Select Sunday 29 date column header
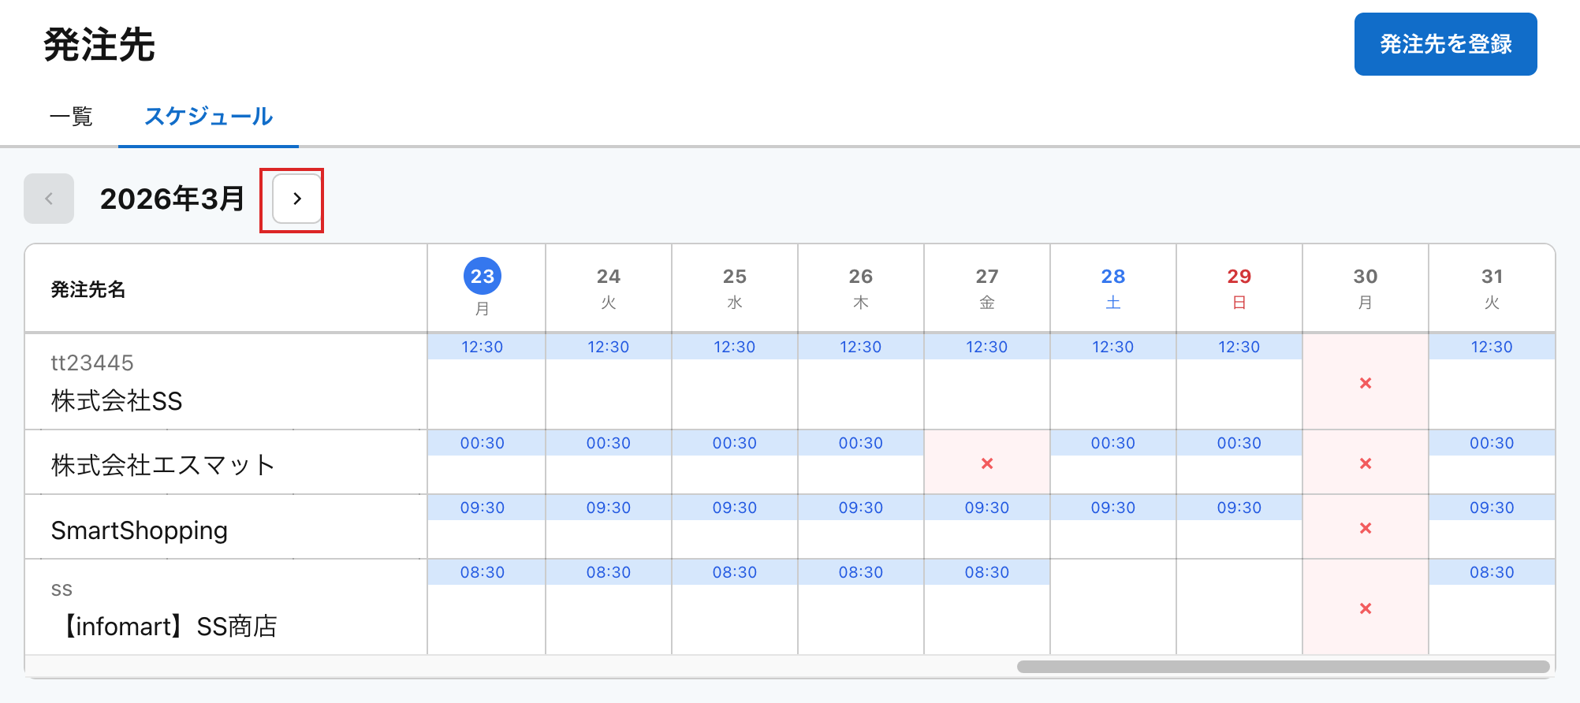Screen dimensions: 1580x703 tap(1239, 288)
